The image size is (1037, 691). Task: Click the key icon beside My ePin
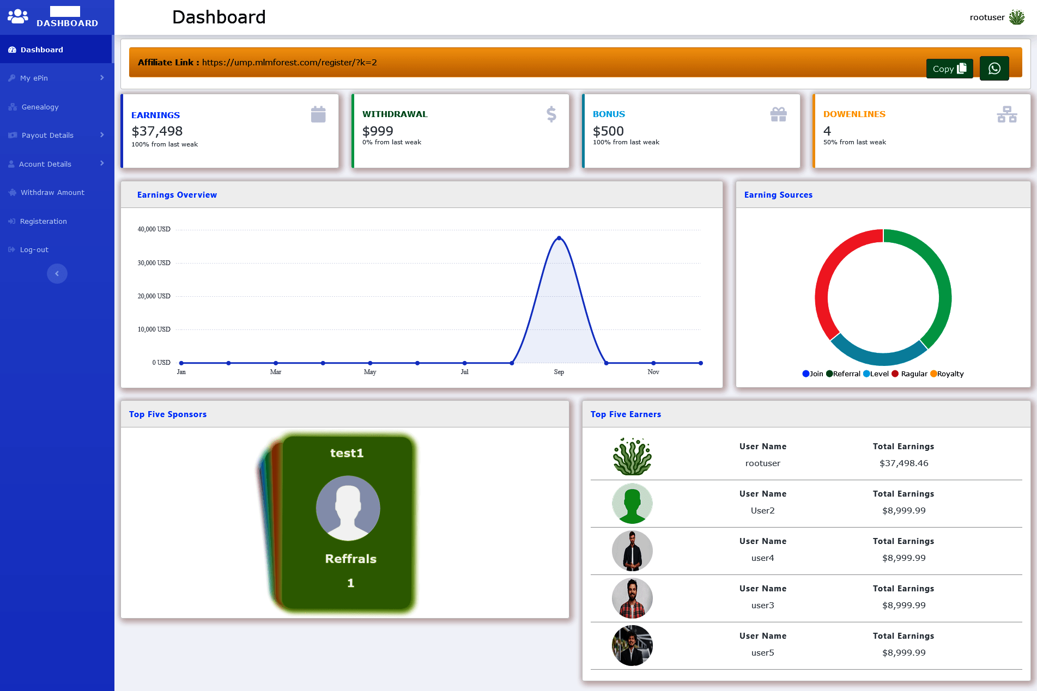click(12, 78)
